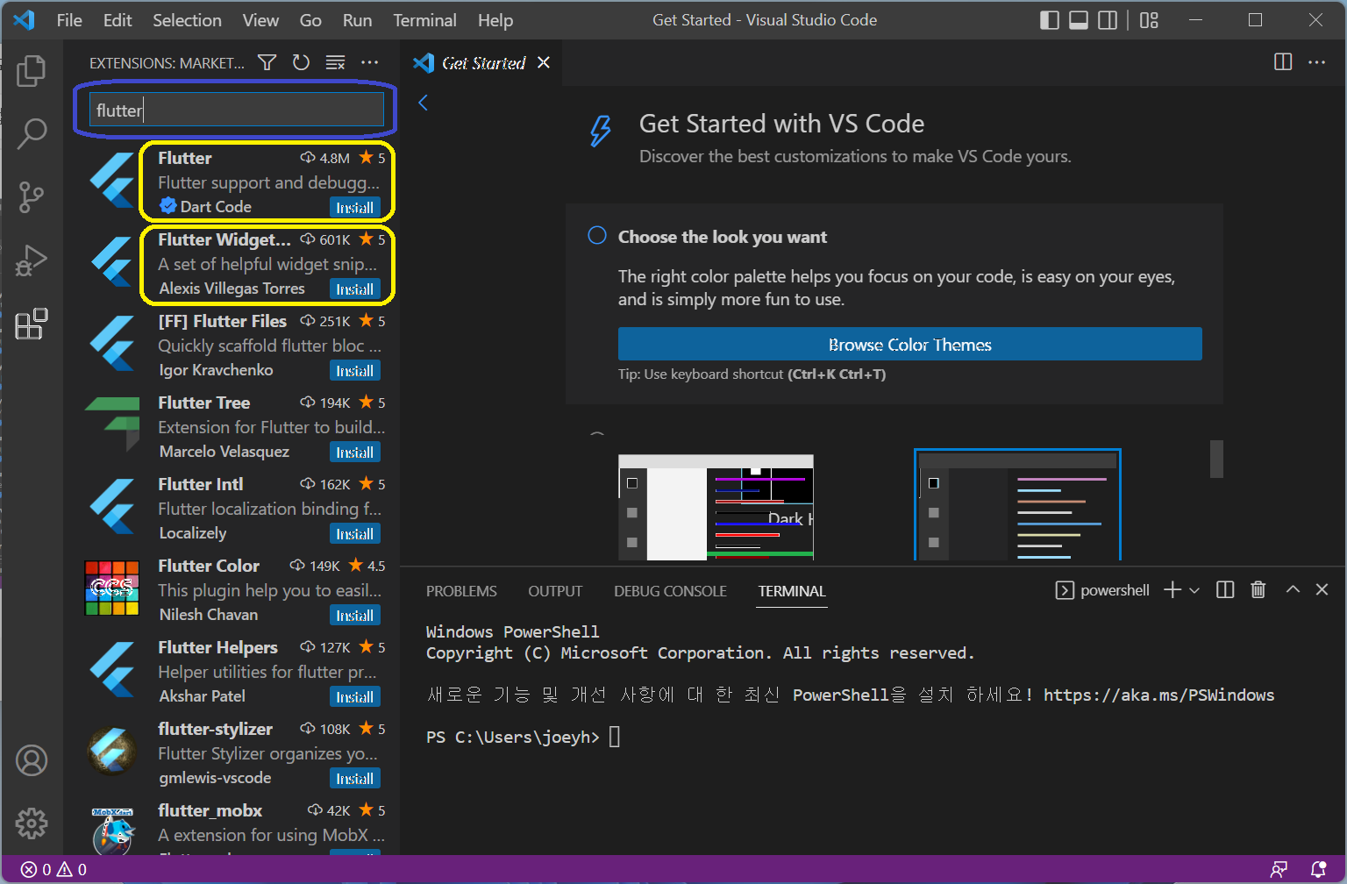Split the editor right

click(1283, 62)
